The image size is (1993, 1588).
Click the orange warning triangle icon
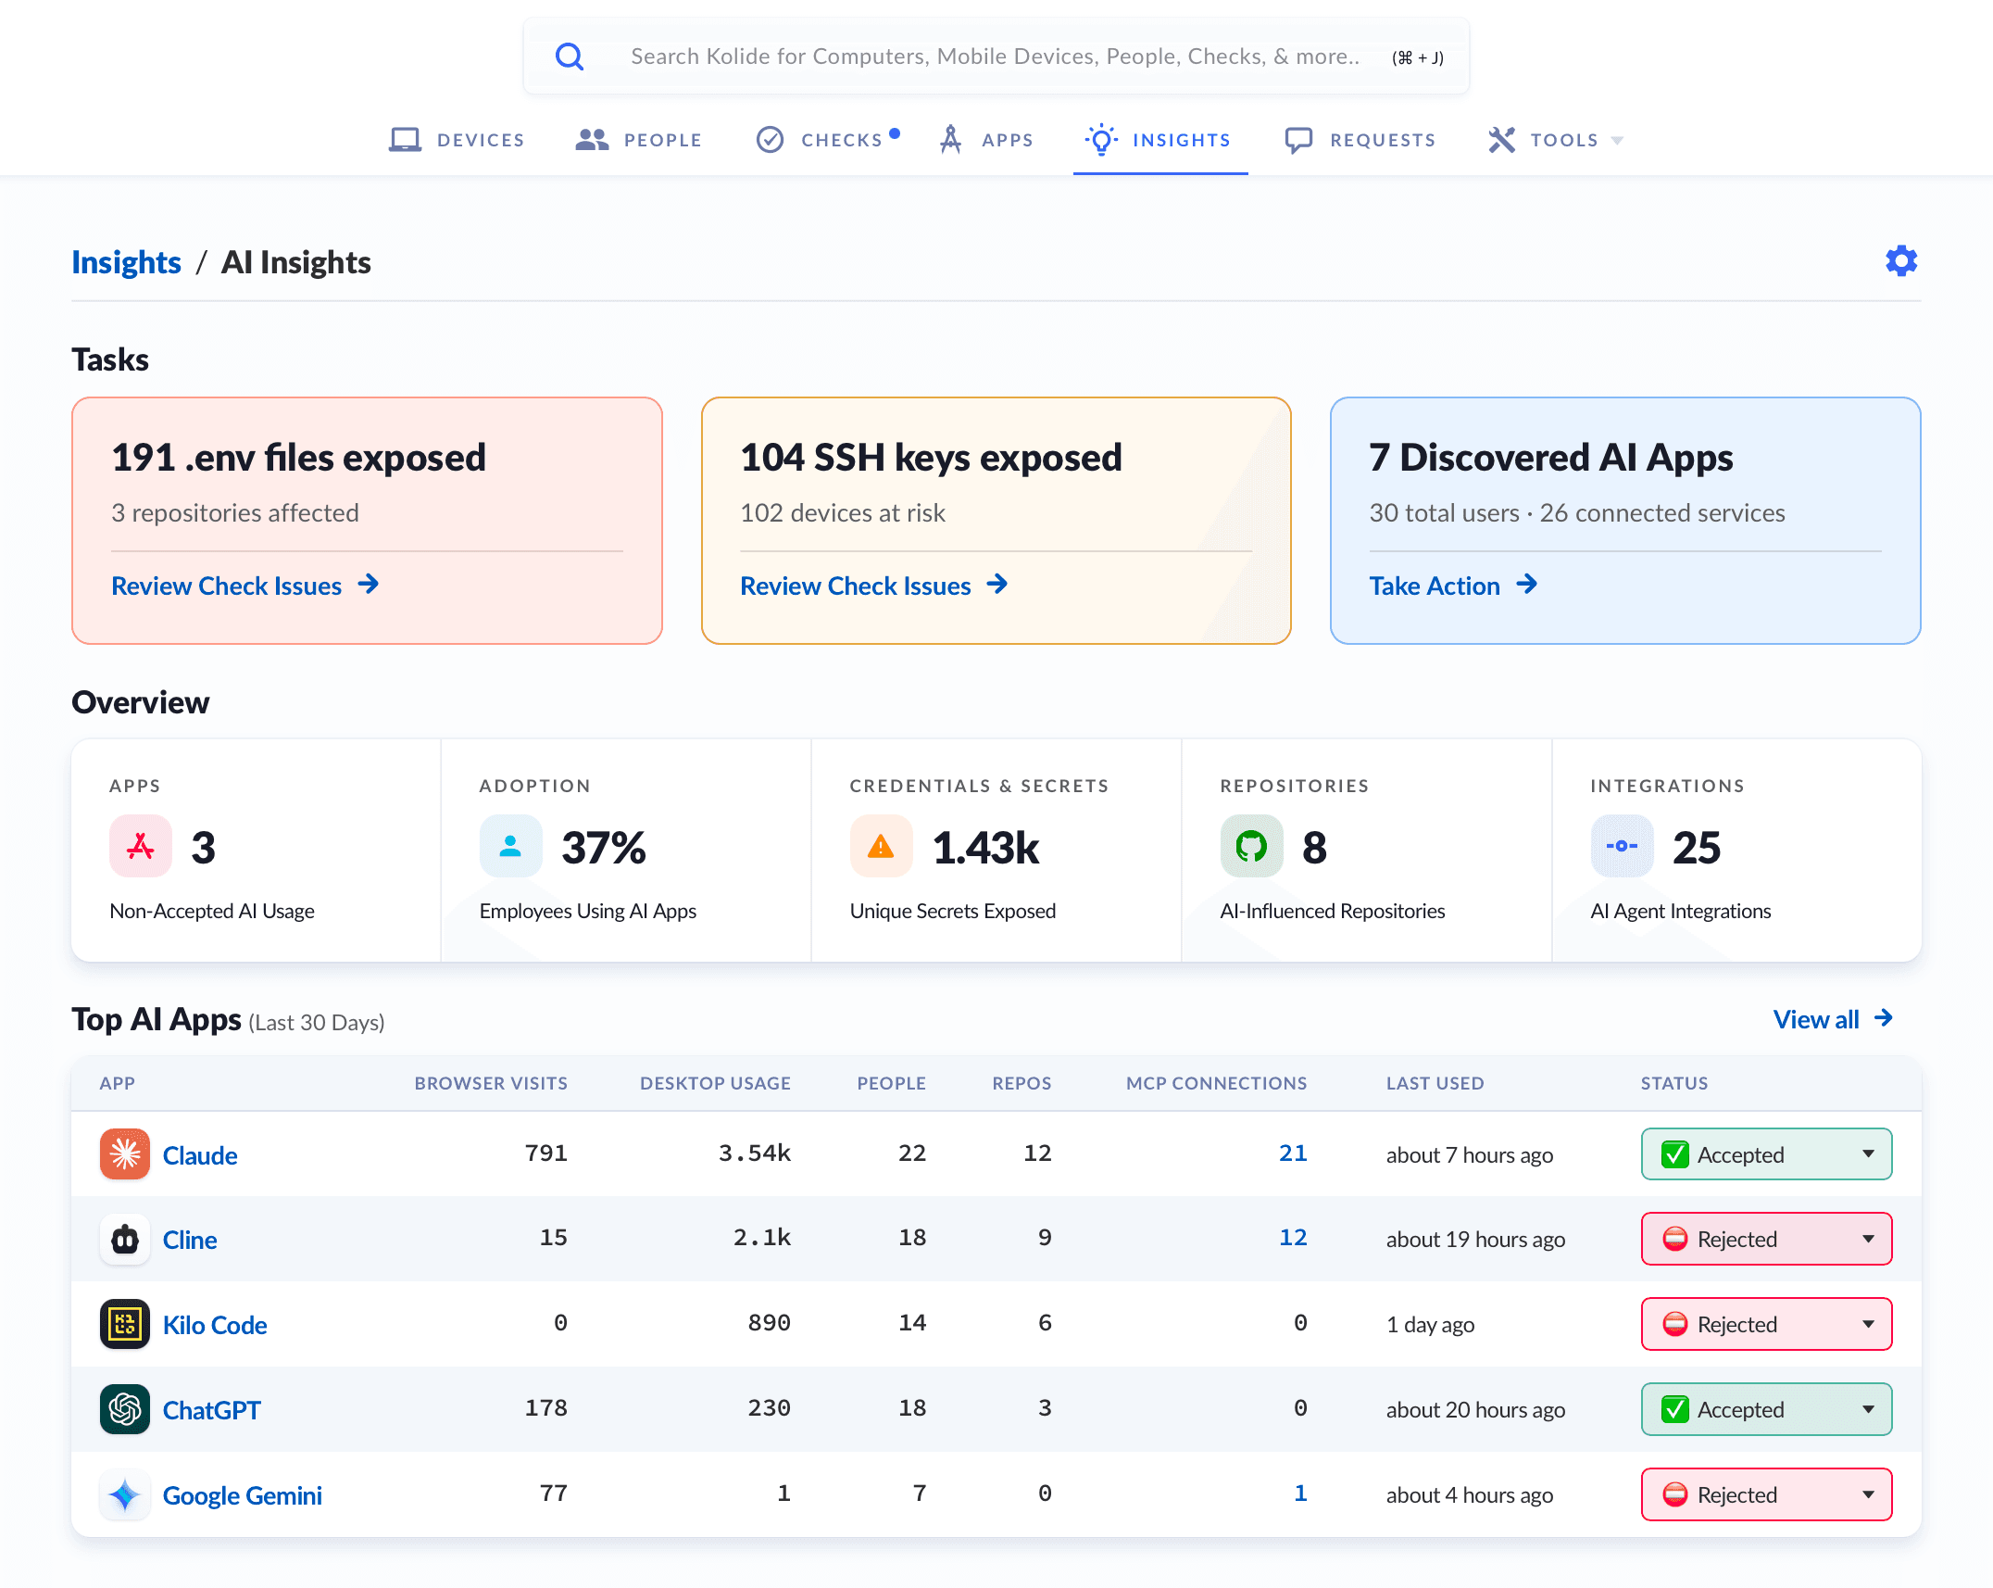coord(881,846)
